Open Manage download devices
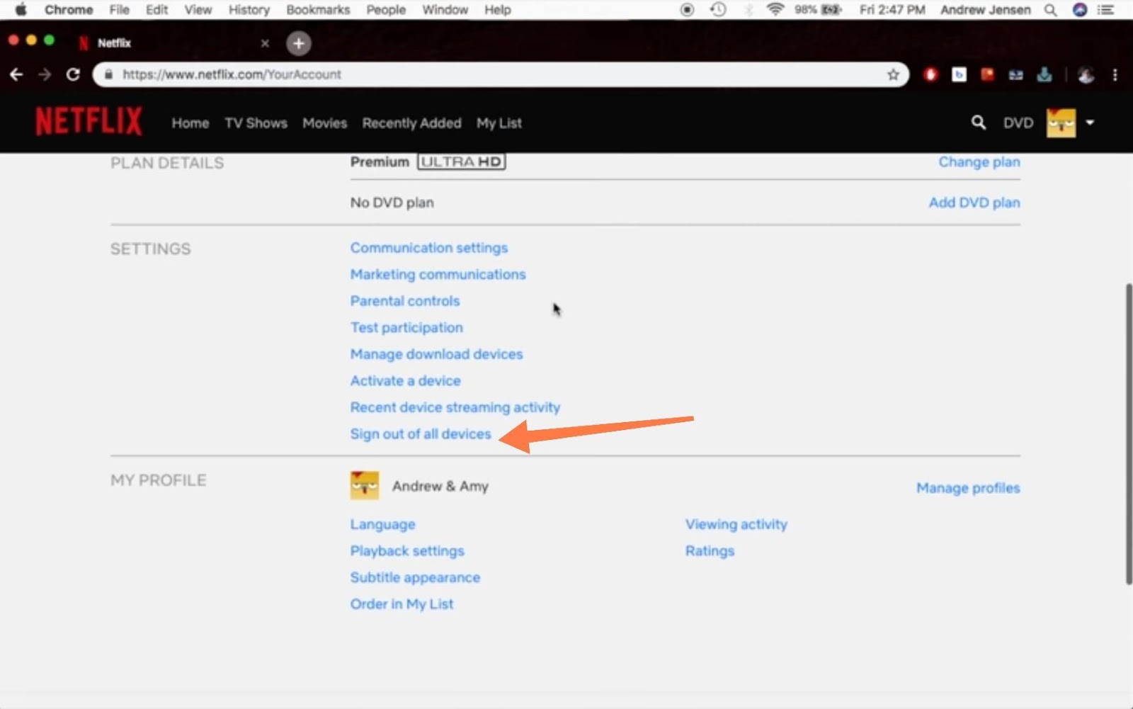Image resolution: width=1133 pixels, height=709 pixels. [436, 354]
